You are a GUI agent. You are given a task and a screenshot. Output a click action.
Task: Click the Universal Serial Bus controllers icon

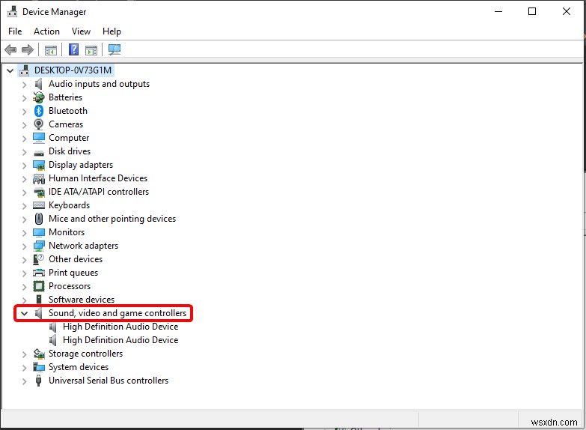click(38, 381)
